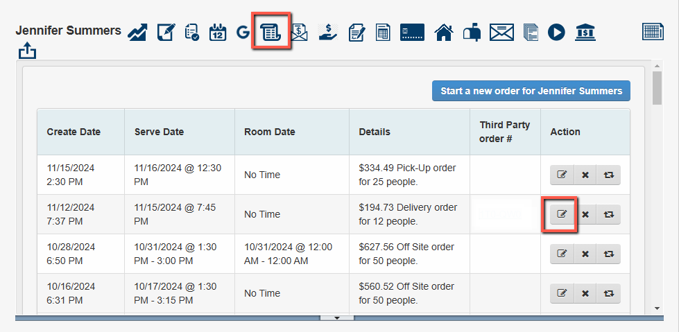Repeat the $194.73 Delivery order
679x332 pixels.
click(x=609, y=214)
